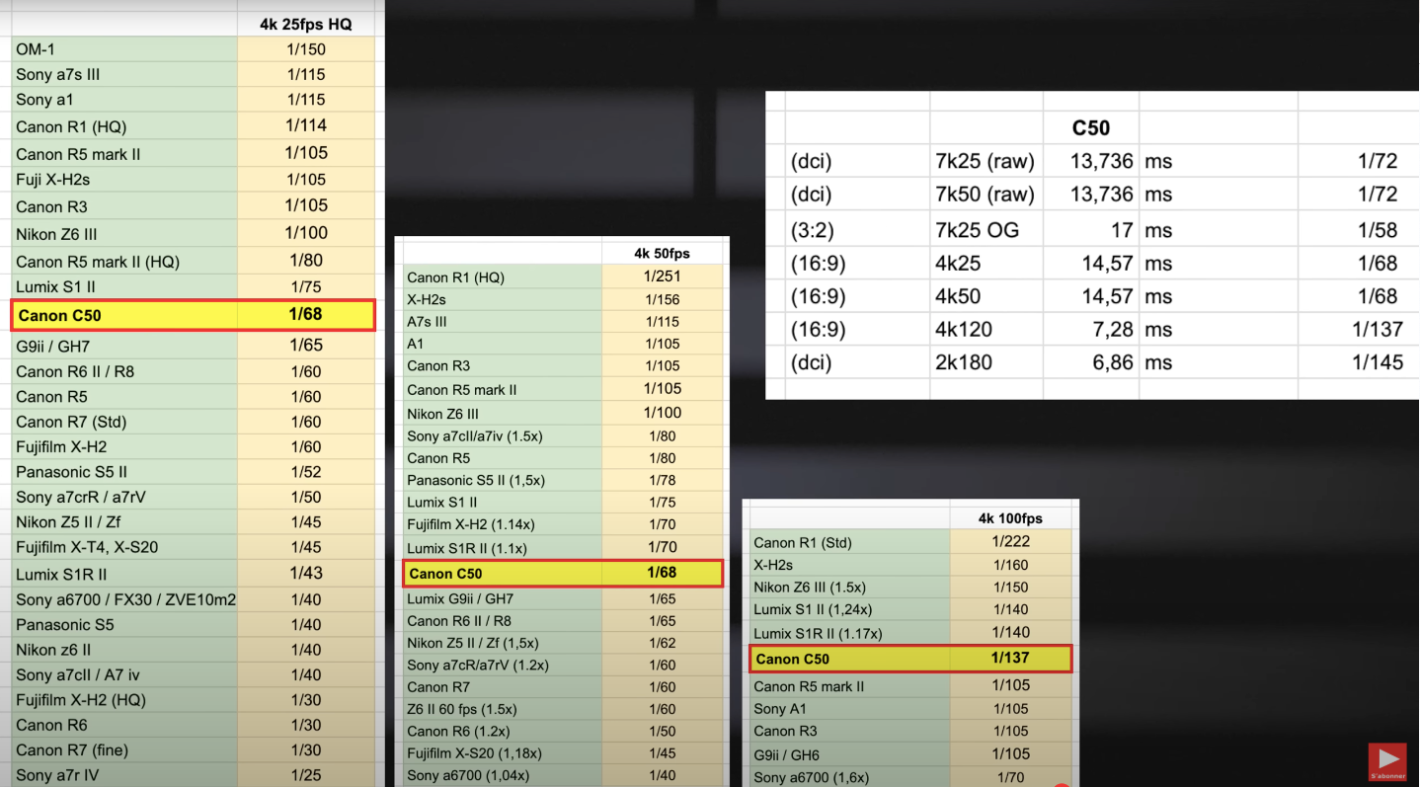The height and width of the screenshot is (787, 1420).
Task: Select the 1/251 value in the 4k 50fps table
Action: [662, 277]
